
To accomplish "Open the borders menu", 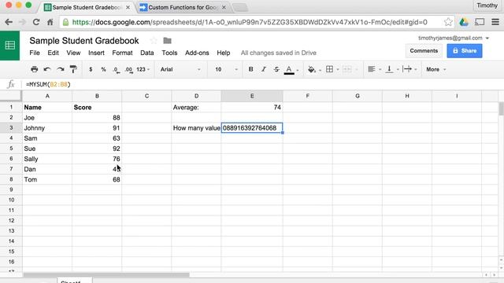I will tap(329, 69).
